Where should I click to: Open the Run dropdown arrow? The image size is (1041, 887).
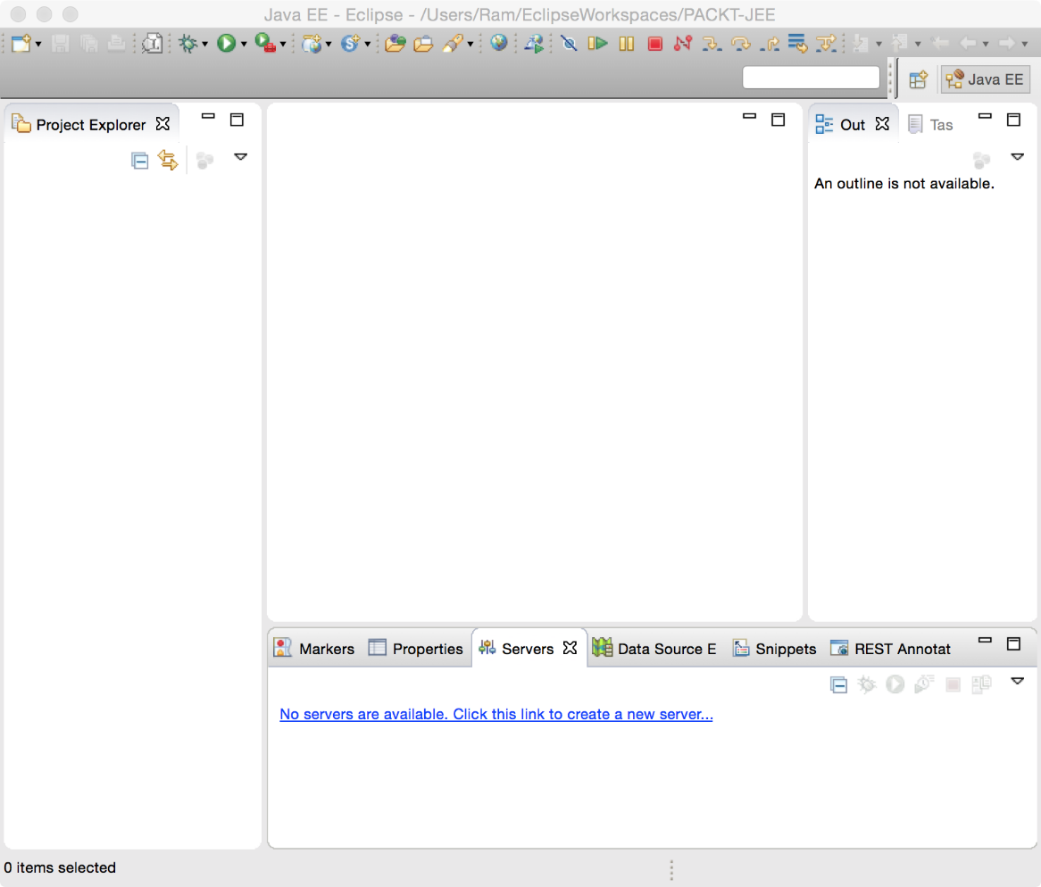coord(244,45)
